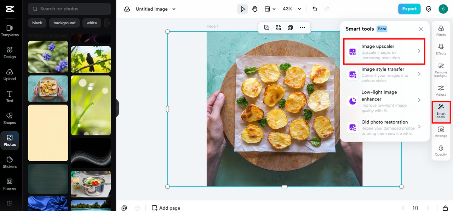Open the Old photo restoration tool
The width and height of the screenshot is (453, 211).
384,127
